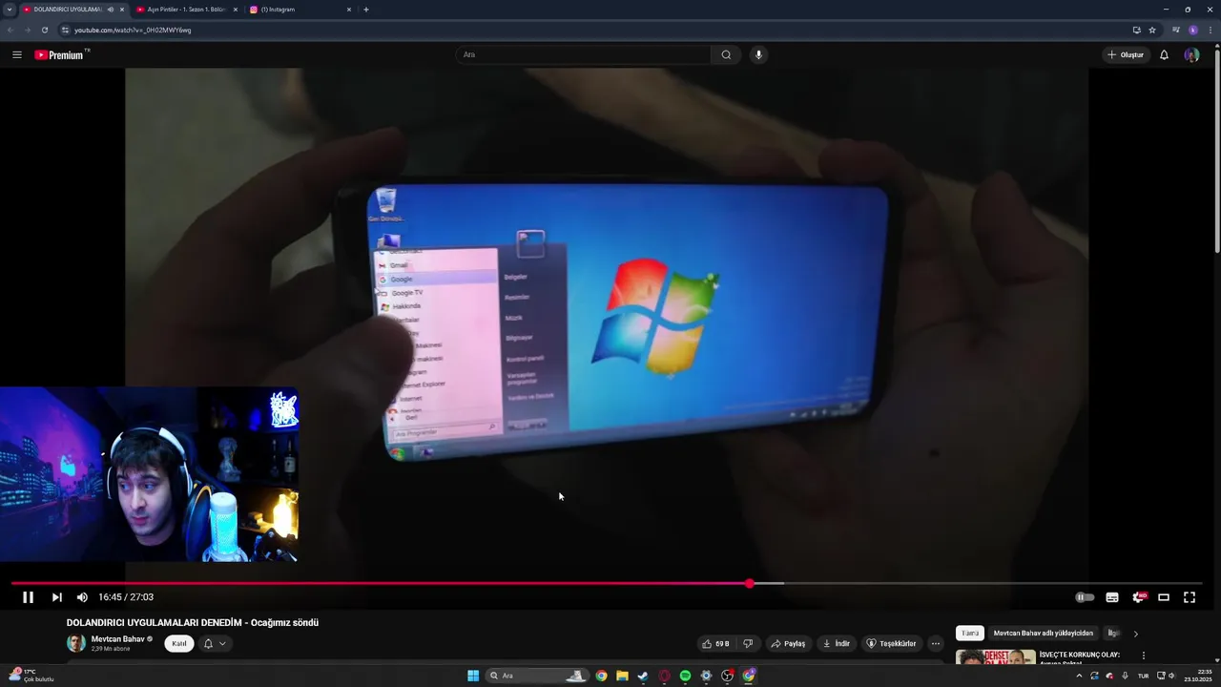This screenshot has width=1221, height=687.
Task: Open Steam from the taskbar
Action: point(643,676)
